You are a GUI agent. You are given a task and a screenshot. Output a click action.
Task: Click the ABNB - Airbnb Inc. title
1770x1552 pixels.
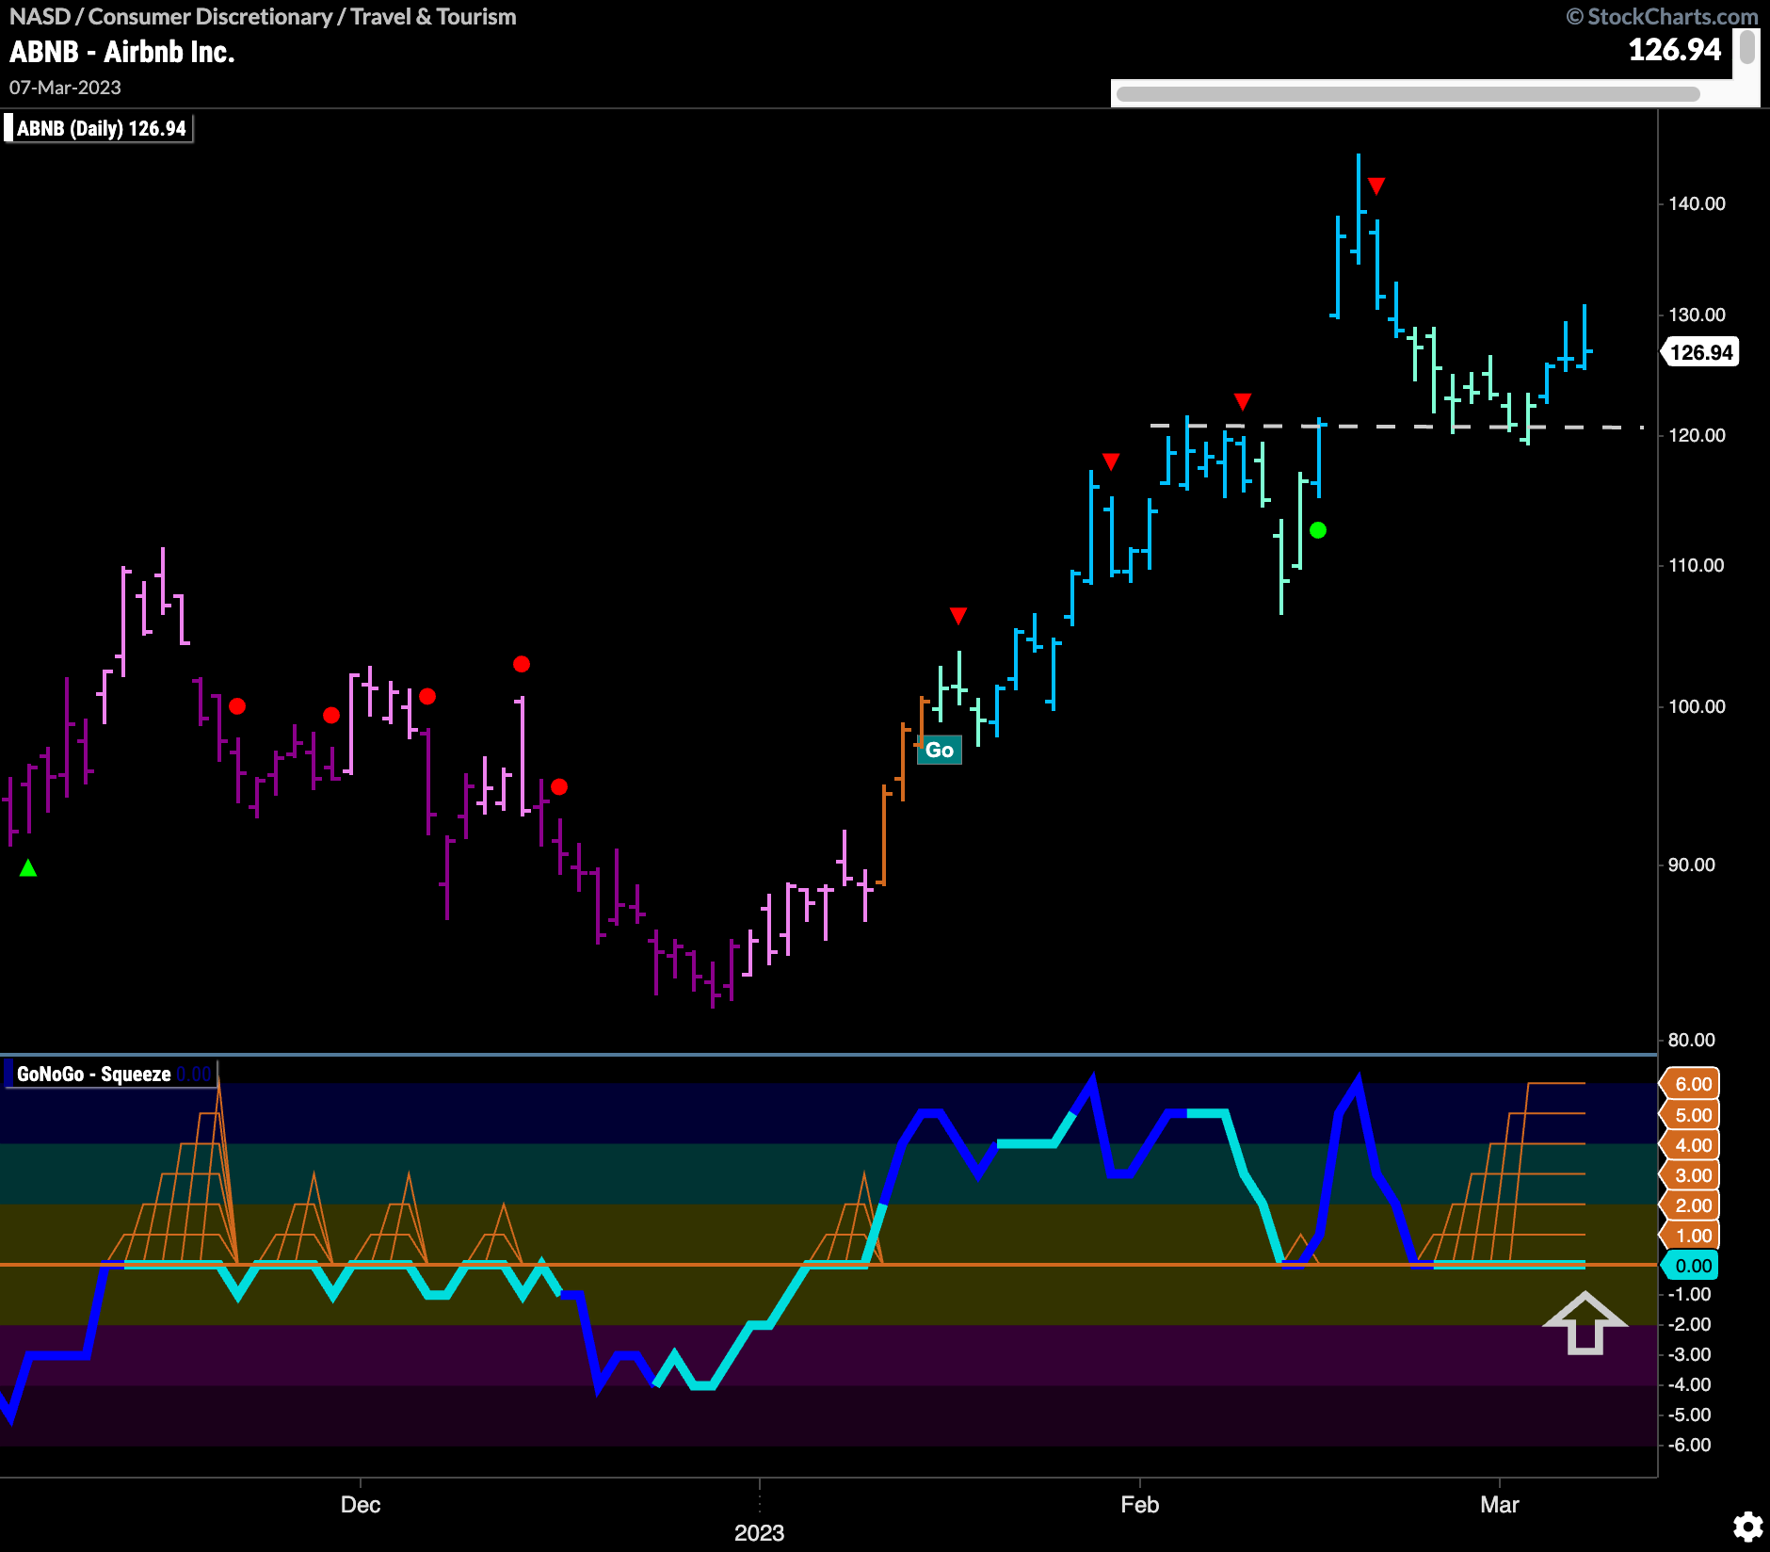(122, 52)
